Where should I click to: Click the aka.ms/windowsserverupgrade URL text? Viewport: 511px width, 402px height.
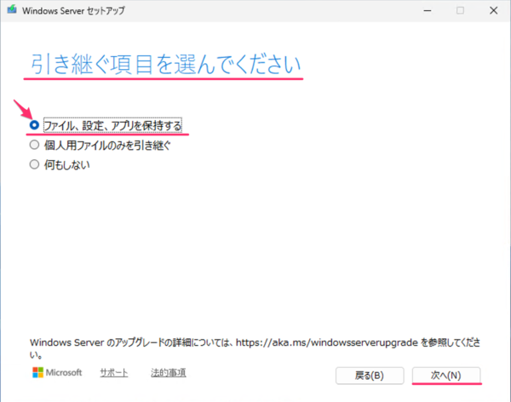326,342
